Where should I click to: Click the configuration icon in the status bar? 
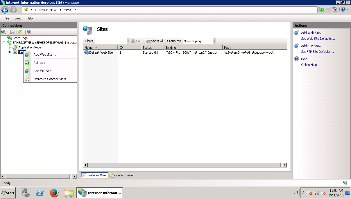[x=345, y=183]
